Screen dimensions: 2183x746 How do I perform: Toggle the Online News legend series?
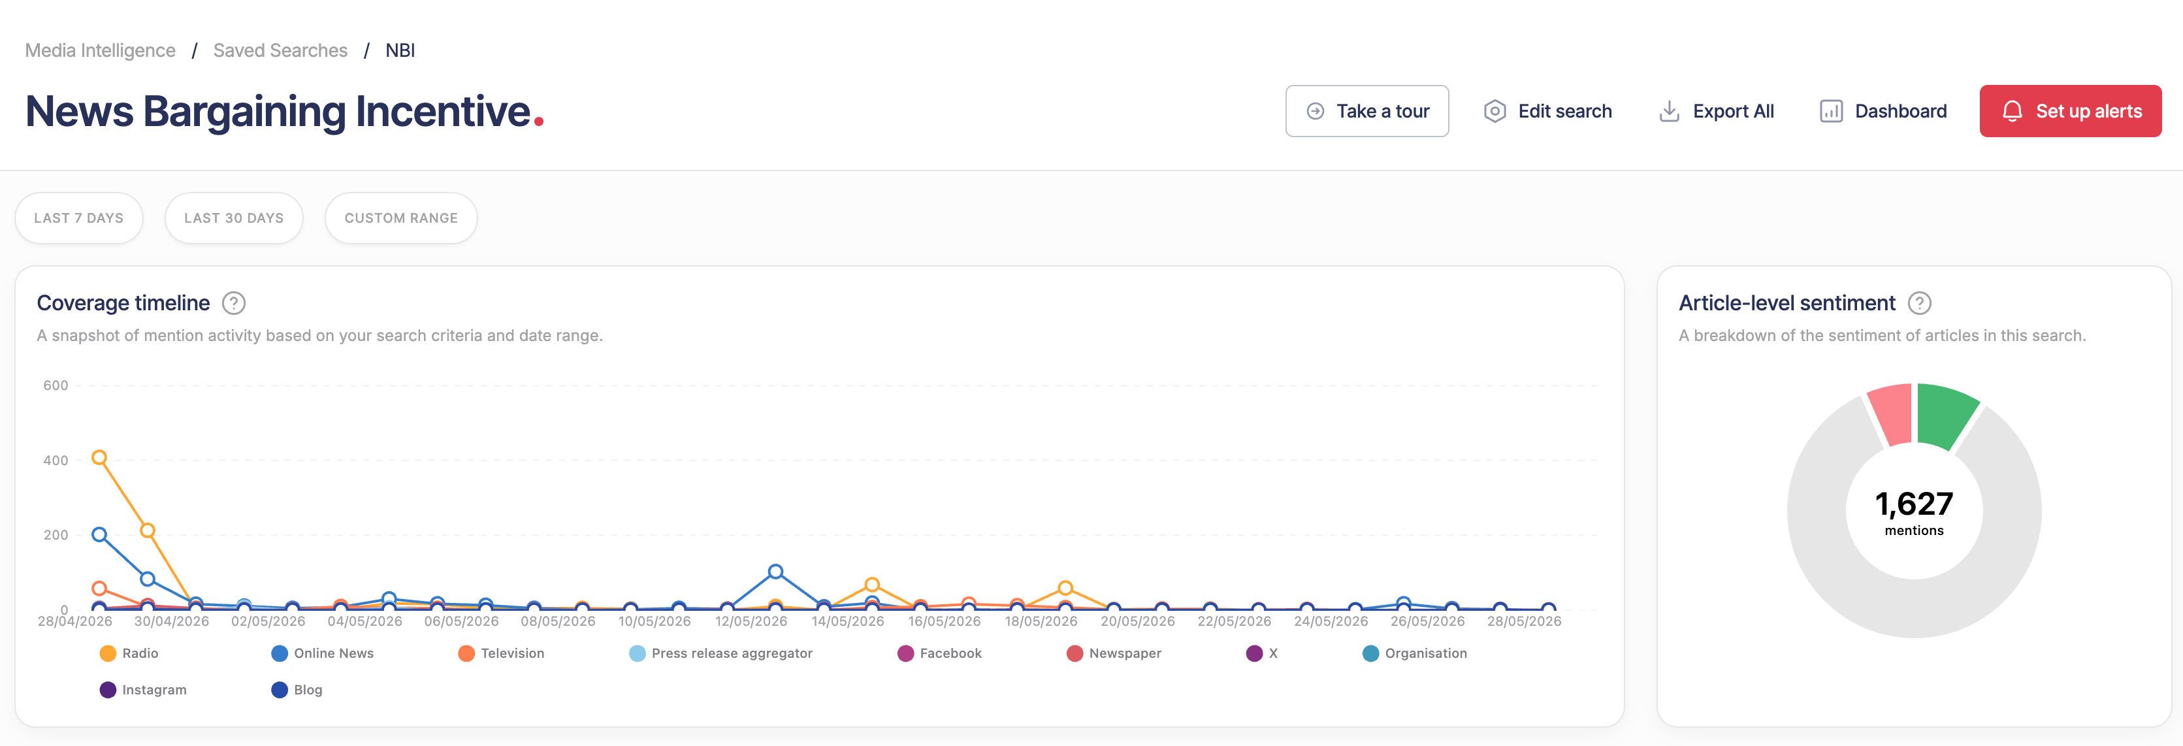pos(322,653)
